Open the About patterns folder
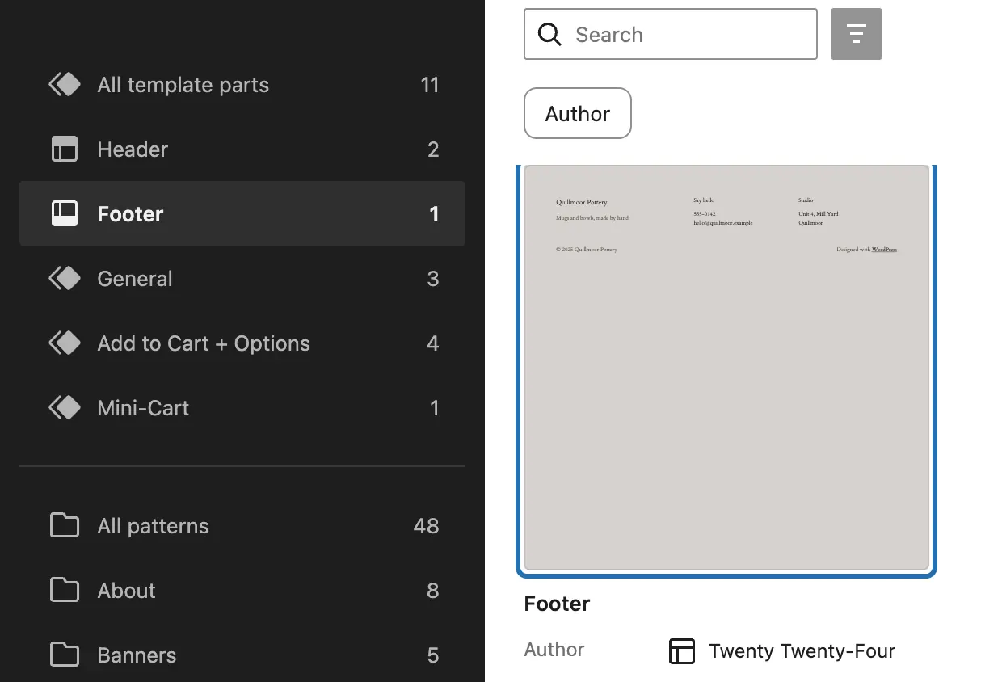 [x=242, y=591]
